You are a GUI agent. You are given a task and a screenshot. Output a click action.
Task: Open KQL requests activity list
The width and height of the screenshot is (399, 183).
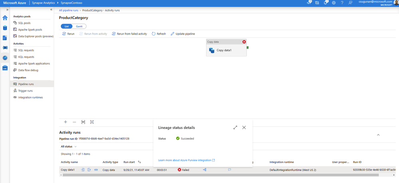26,57
